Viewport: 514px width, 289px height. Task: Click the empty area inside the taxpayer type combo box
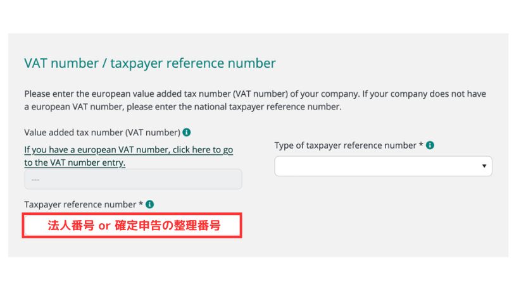373,166
